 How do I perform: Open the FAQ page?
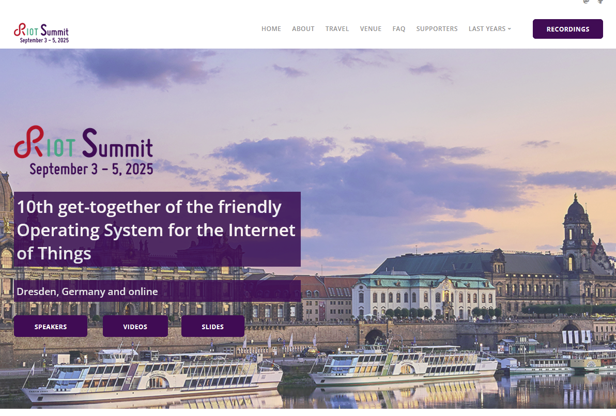(398, 28)
